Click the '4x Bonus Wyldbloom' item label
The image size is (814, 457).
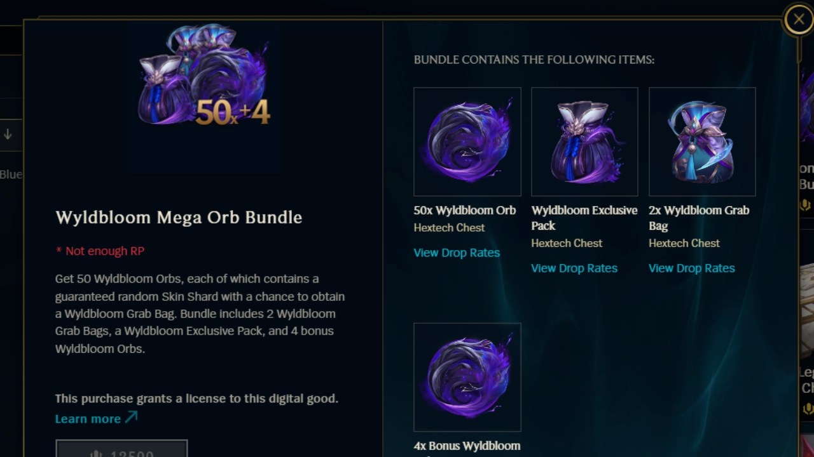(x=467, y=446)
